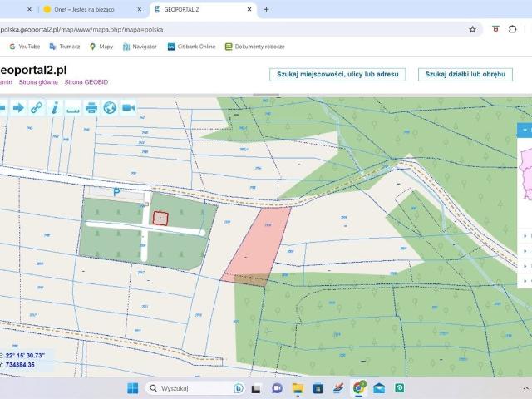
Task: Select the ruler measure tool
Action: click(x=73, y=108)
